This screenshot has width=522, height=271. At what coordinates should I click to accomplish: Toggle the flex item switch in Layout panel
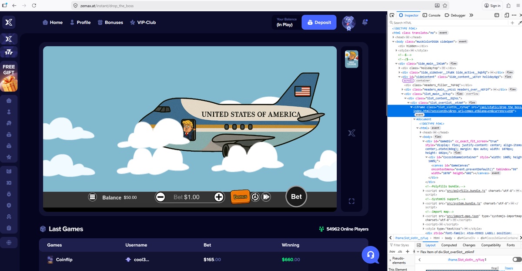pos(517,260)
